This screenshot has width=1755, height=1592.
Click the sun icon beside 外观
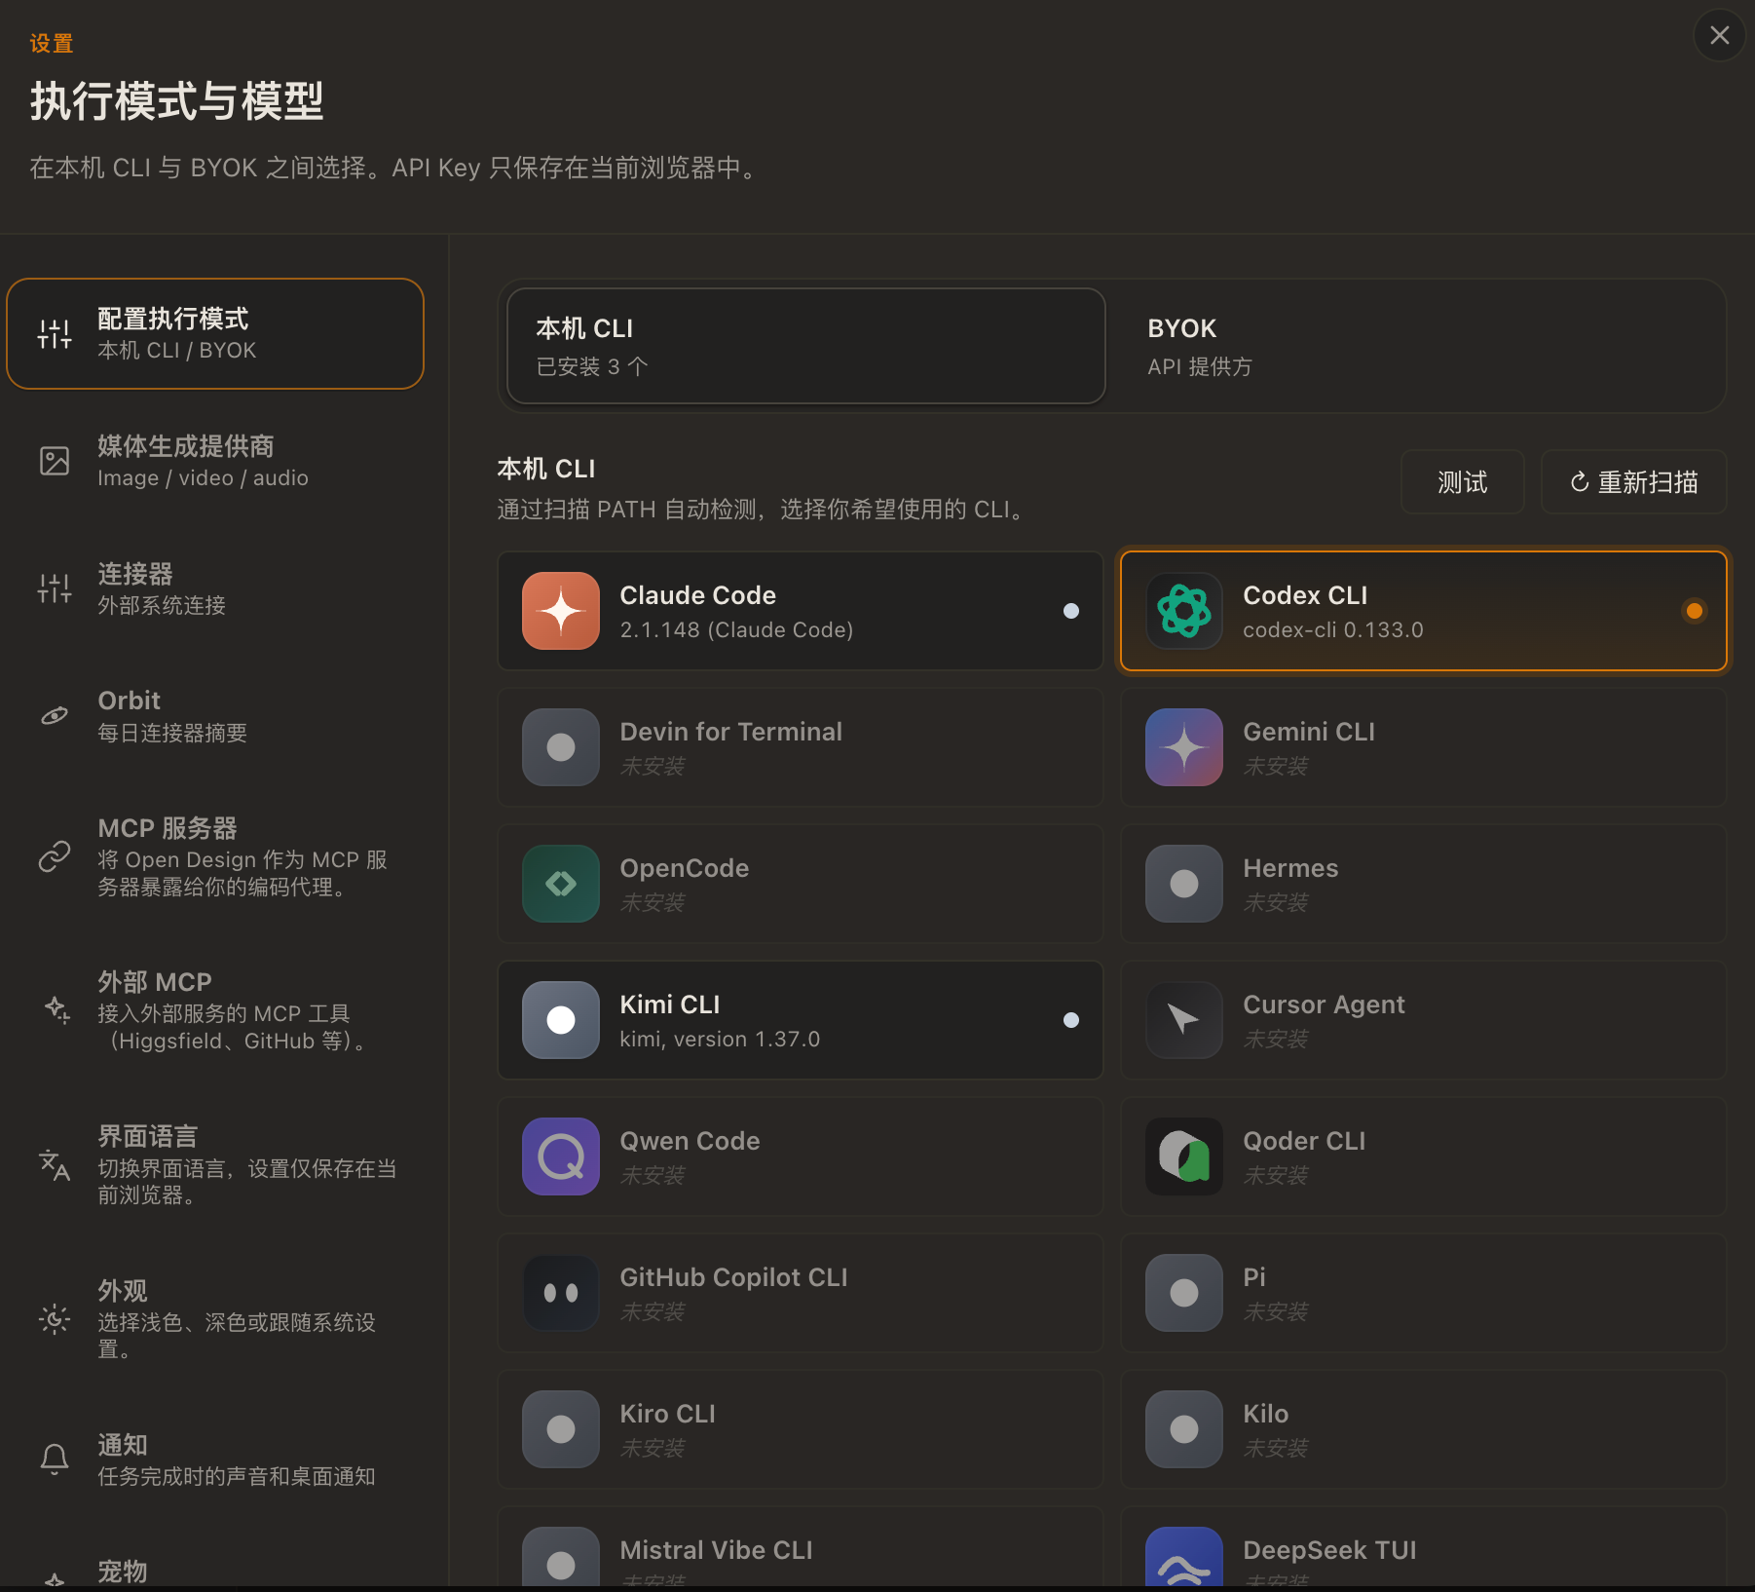(55, 1319)
